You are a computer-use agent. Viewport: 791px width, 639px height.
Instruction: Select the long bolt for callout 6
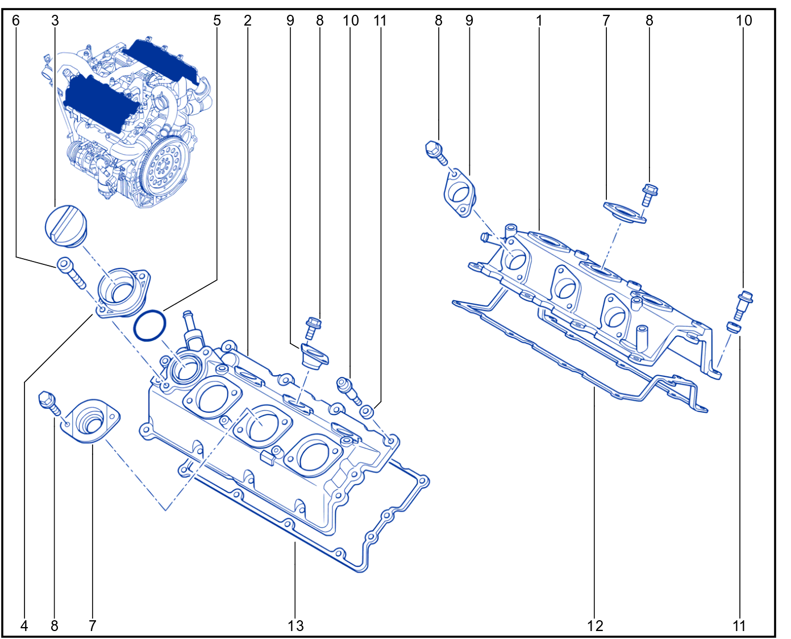coord(71,273)
